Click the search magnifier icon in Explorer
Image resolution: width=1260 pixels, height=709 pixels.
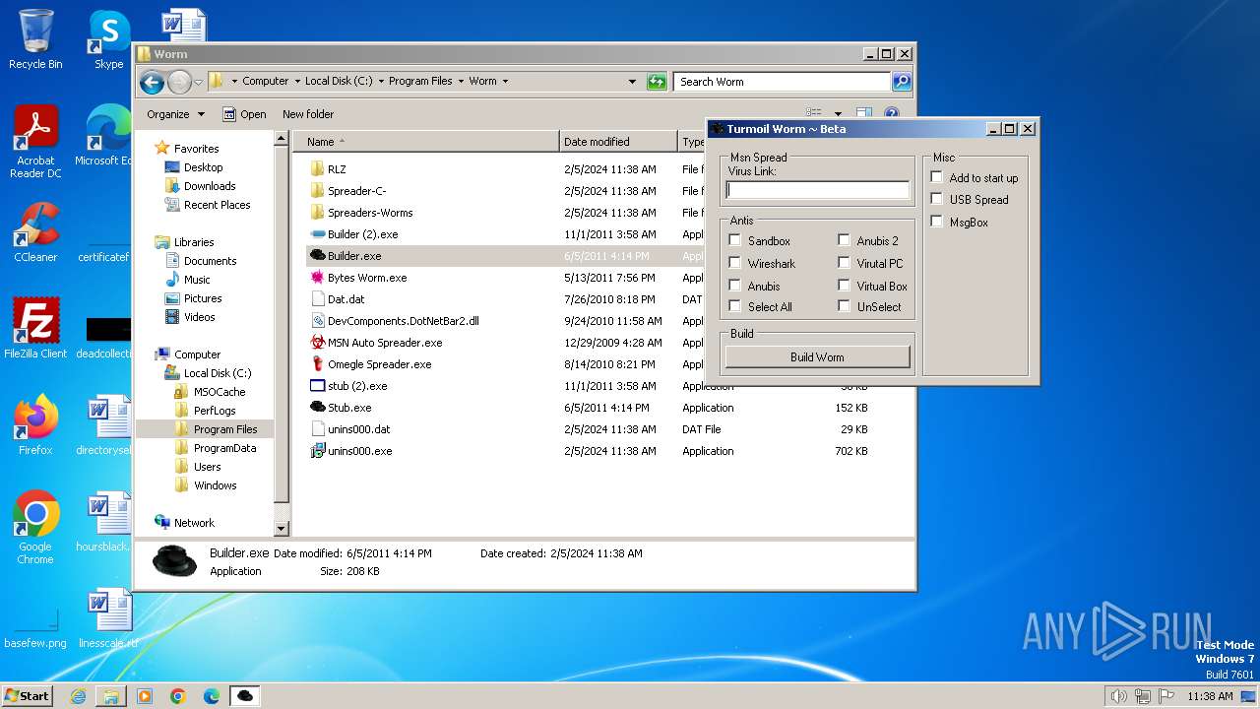pyautogui.click(x=901, y=82)
